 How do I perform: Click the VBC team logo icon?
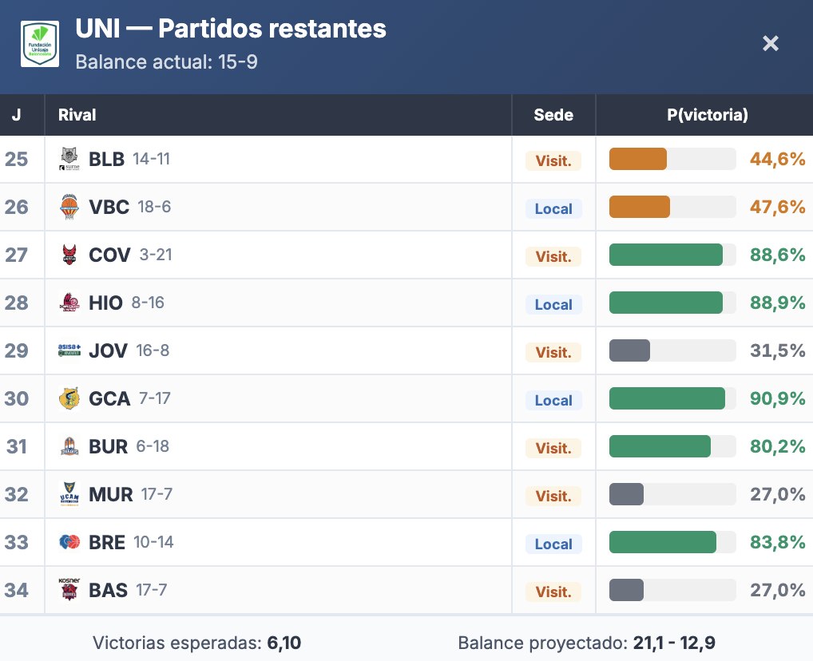(x=69, y=207)
